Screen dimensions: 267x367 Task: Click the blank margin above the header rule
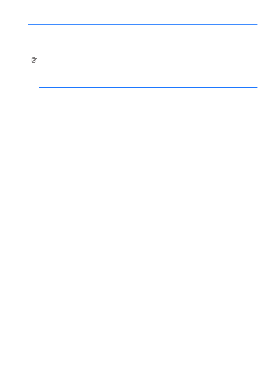[x=133, y=12]
